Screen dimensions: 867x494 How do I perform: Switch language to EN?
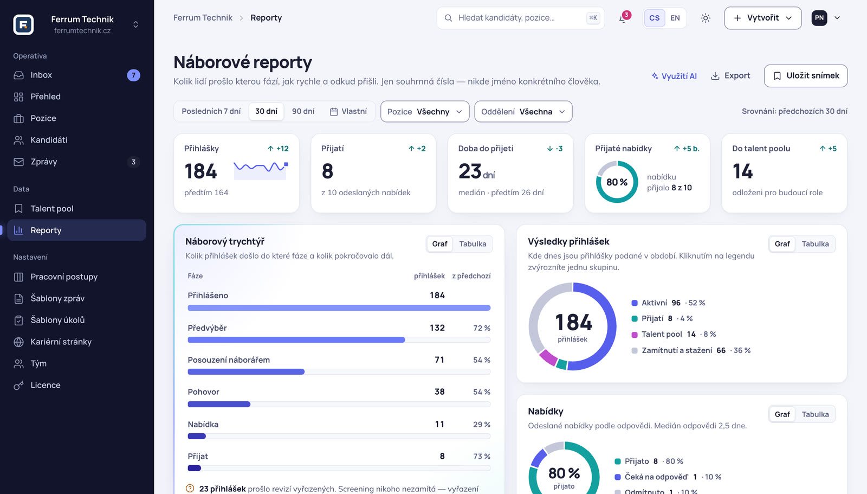[675, 18]
